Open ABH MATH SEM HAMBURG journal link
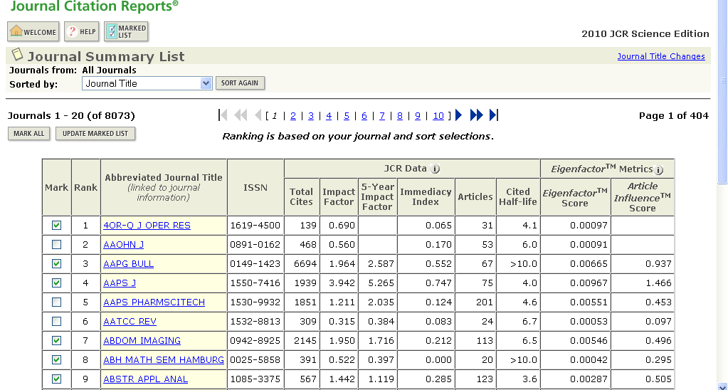This screenshot has width=728, height=390. click(x=164, y=360)
